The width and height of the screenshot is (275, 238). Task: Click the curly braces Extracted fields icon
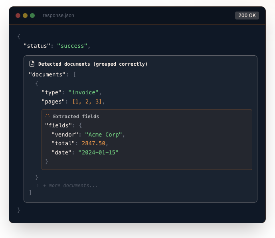pos(47,117)
